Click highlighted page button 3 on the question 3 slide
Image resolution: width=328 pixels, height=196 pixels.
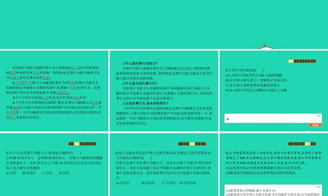click(x=192, y=144)
